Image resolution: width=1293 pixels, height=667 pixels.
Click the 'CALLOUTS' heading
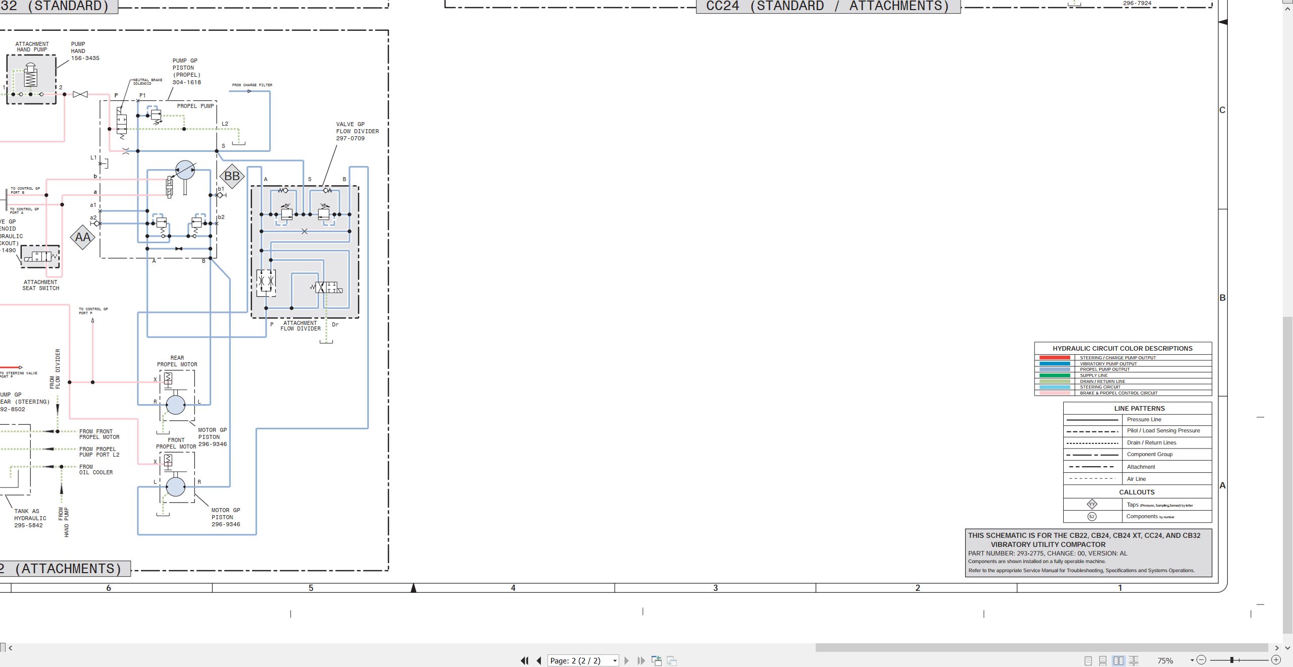(1137, 492)
